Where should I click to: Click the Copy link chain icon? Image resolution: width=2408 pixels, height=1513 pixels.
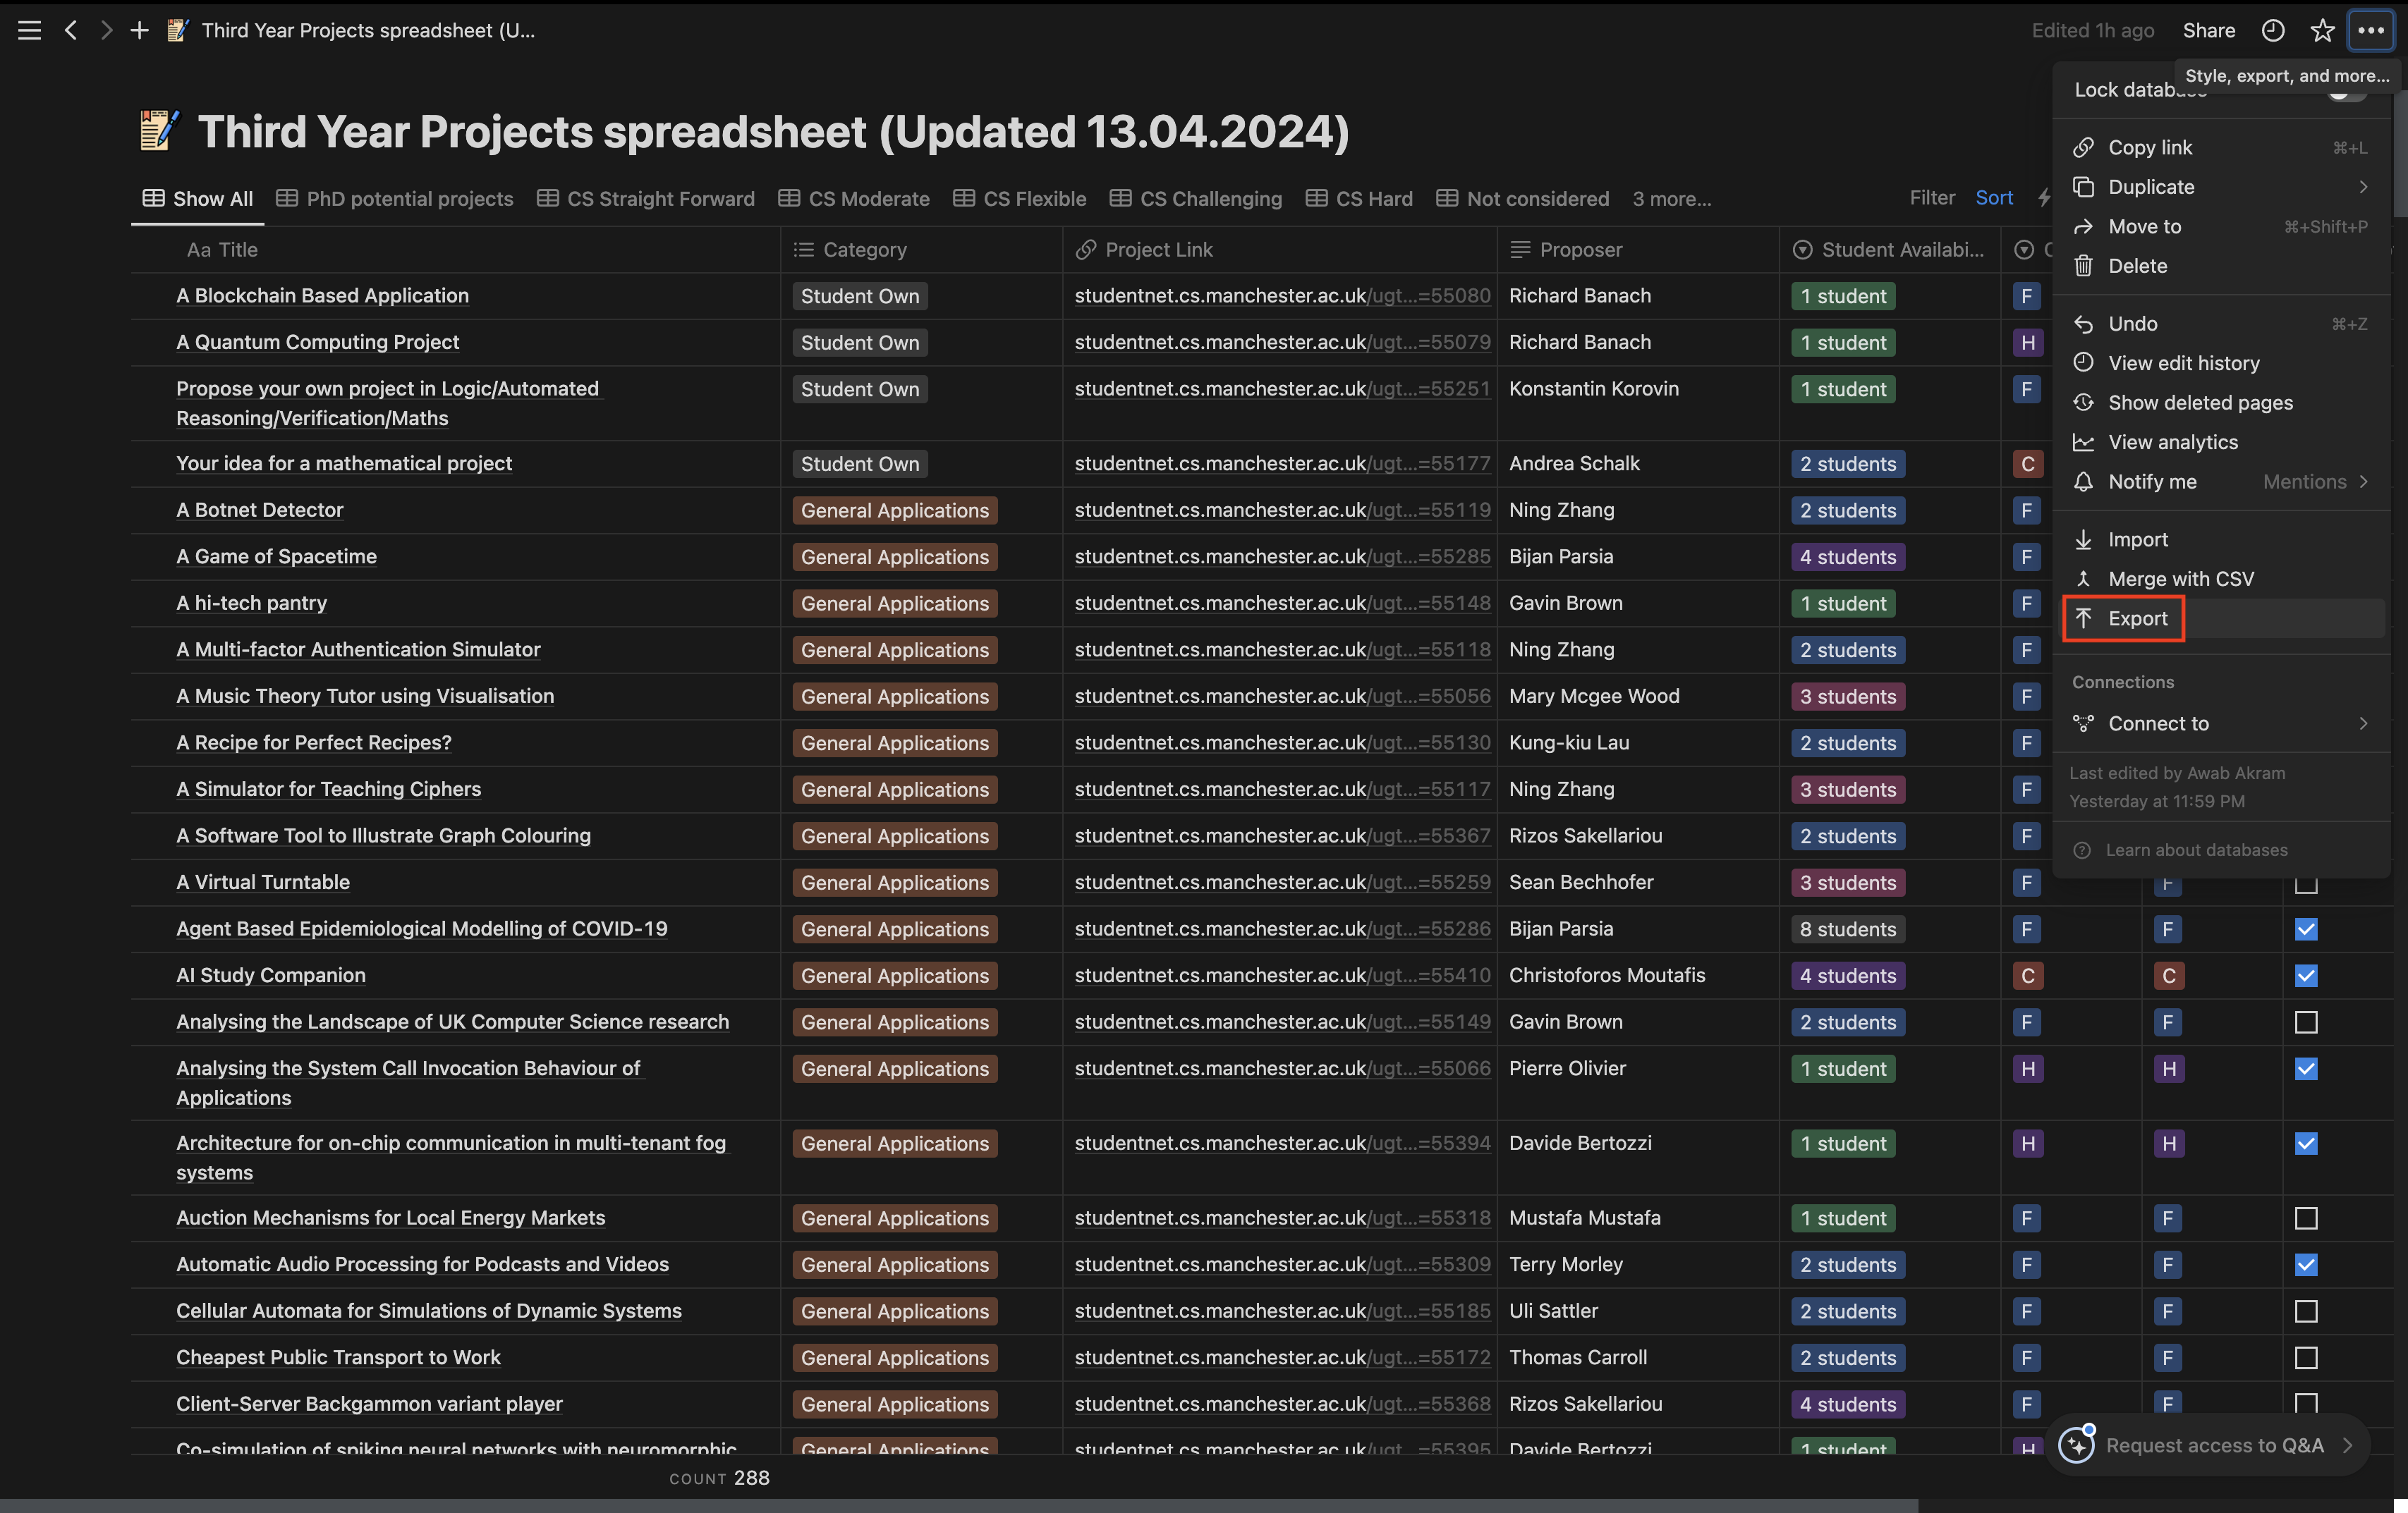click(x=2083, y=147)
